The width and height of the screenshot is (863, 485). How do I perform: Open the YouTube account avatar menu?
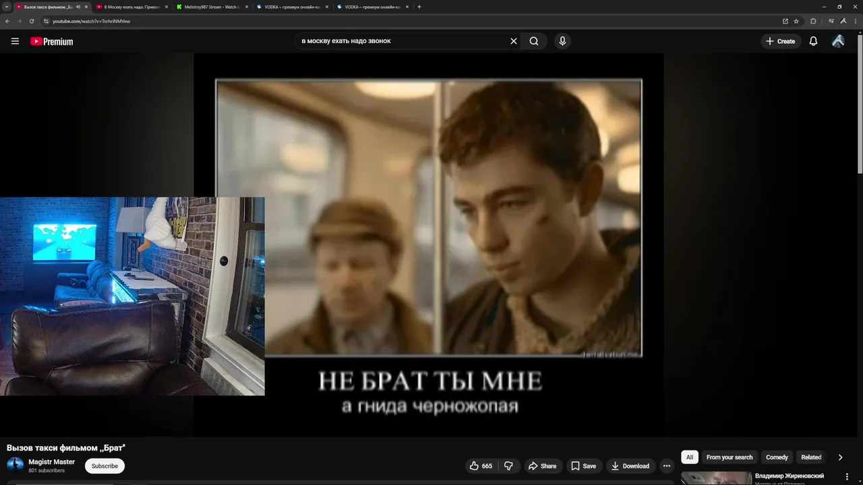click(838, 41)
